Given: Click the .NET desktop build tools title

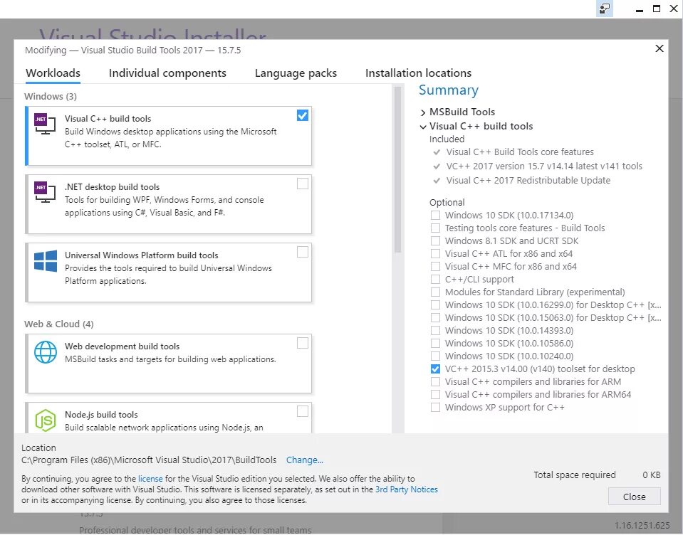Looking at the screenshot, I should coord(113,187).
